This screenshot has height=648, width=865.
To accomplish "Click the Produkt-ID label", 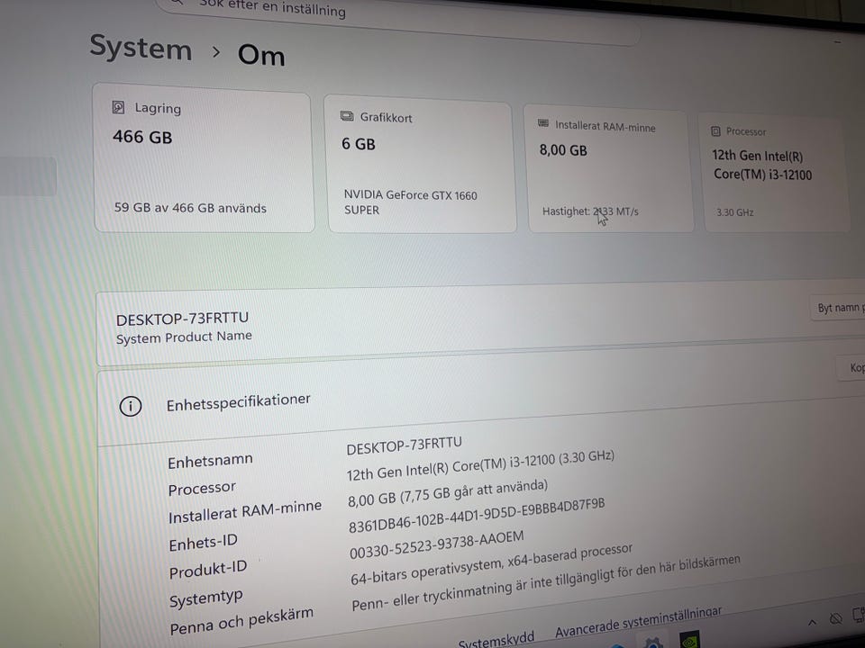I will [x=208, y=570].
